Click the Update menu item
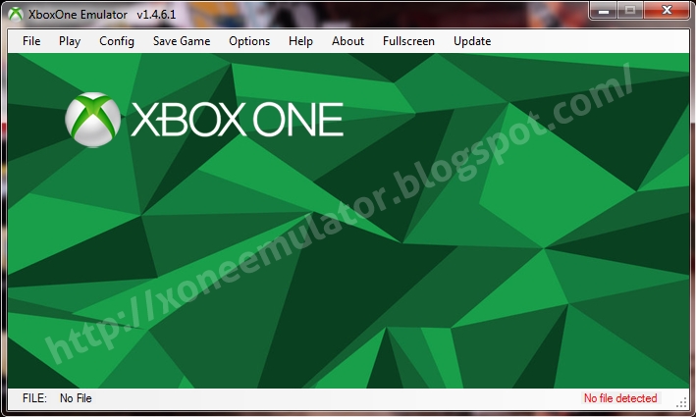Screen dimensions: 696x417 point(472,41)
